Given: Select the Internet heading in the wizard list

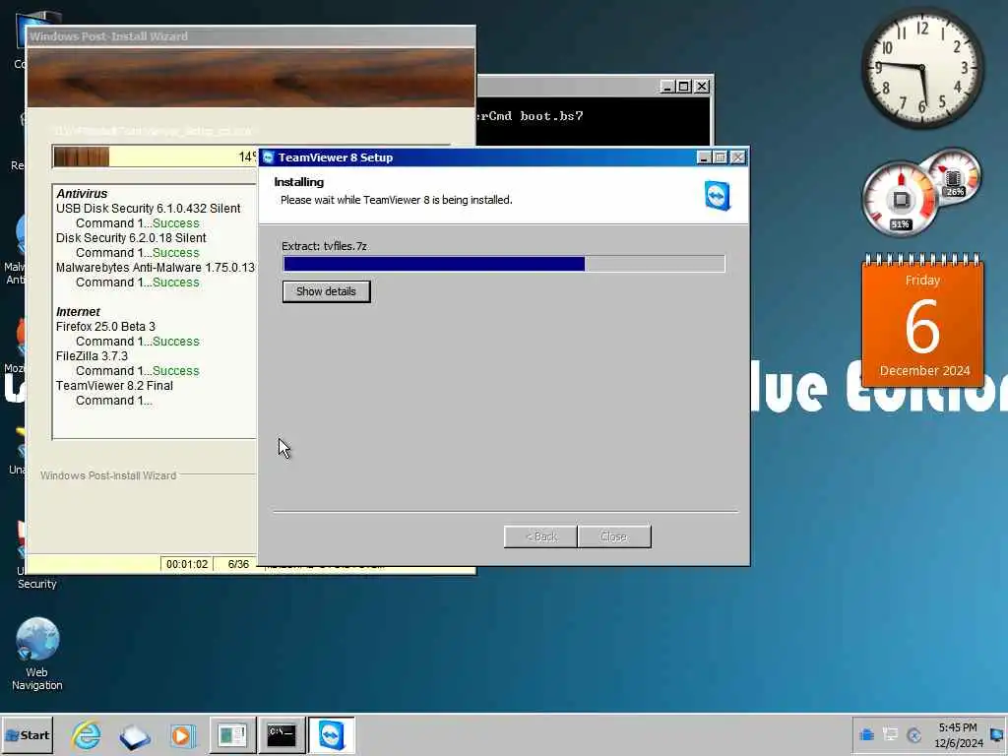Looking at the screenshot, I should pyautogui.click(x=78, y=312).
